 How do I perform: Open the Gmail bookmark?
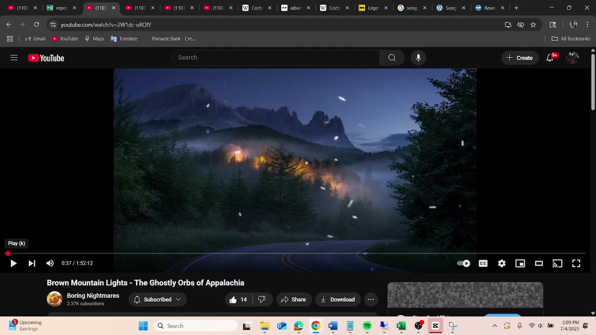tap(35, 39)
